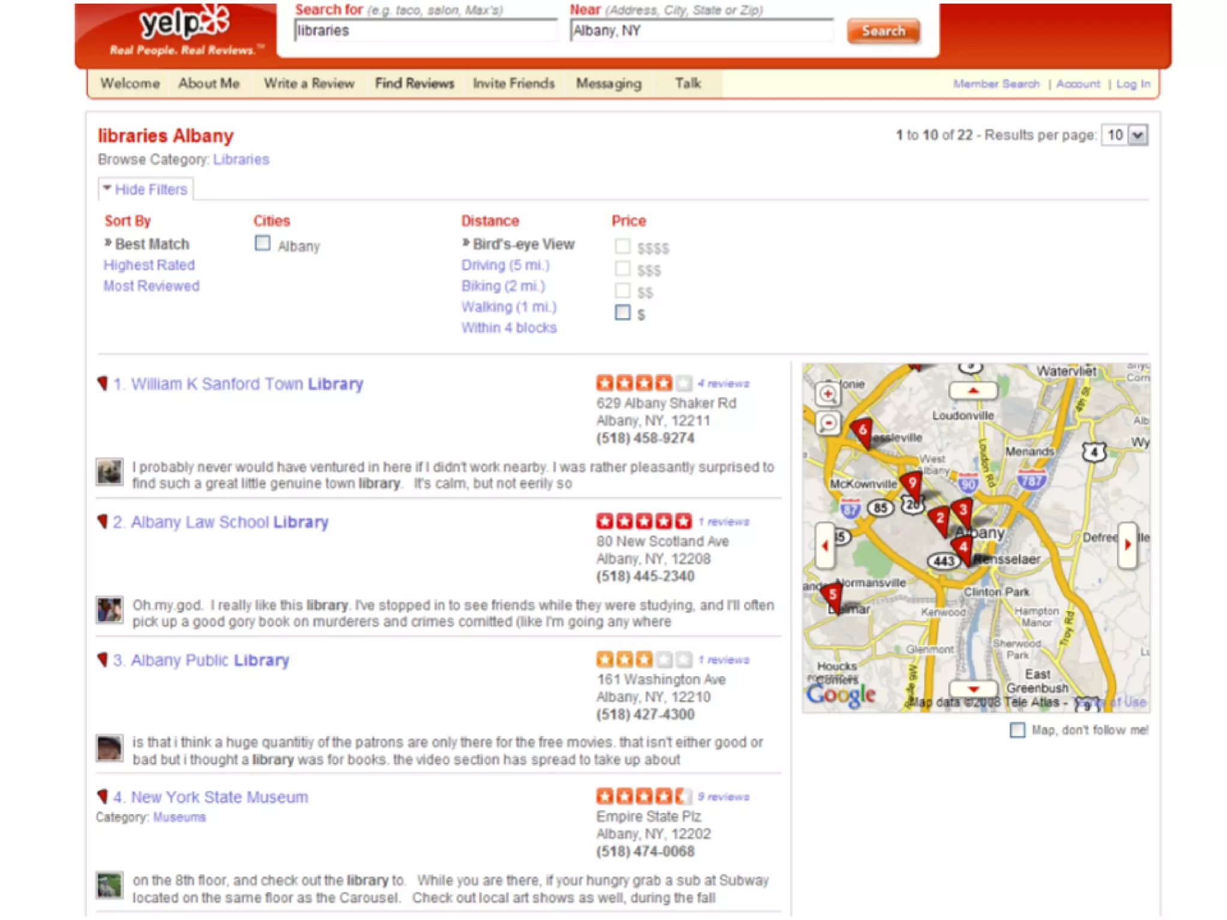1227x920 pixels.
Task: Click map marker number 5
Action: click(832, 595)
